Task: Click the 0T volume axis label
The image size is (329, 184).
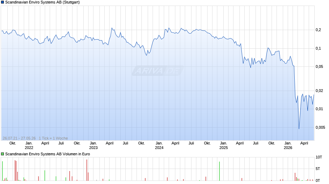Action: click(x=318, y=181)
